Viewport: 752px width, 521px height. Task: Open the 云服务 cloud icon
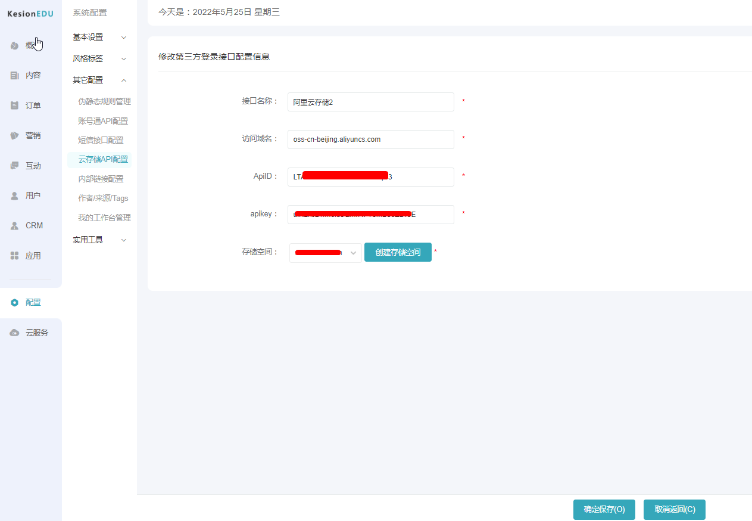tap(15, 333)
